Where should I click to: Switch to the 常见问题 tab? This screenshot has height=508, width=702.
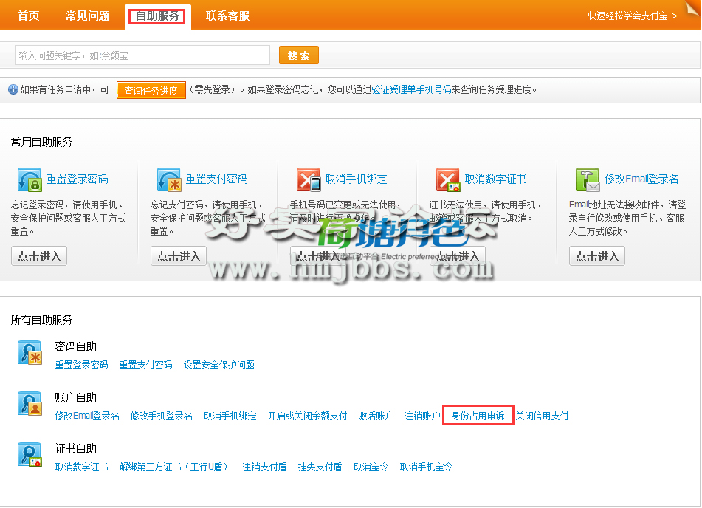point(87,16)
